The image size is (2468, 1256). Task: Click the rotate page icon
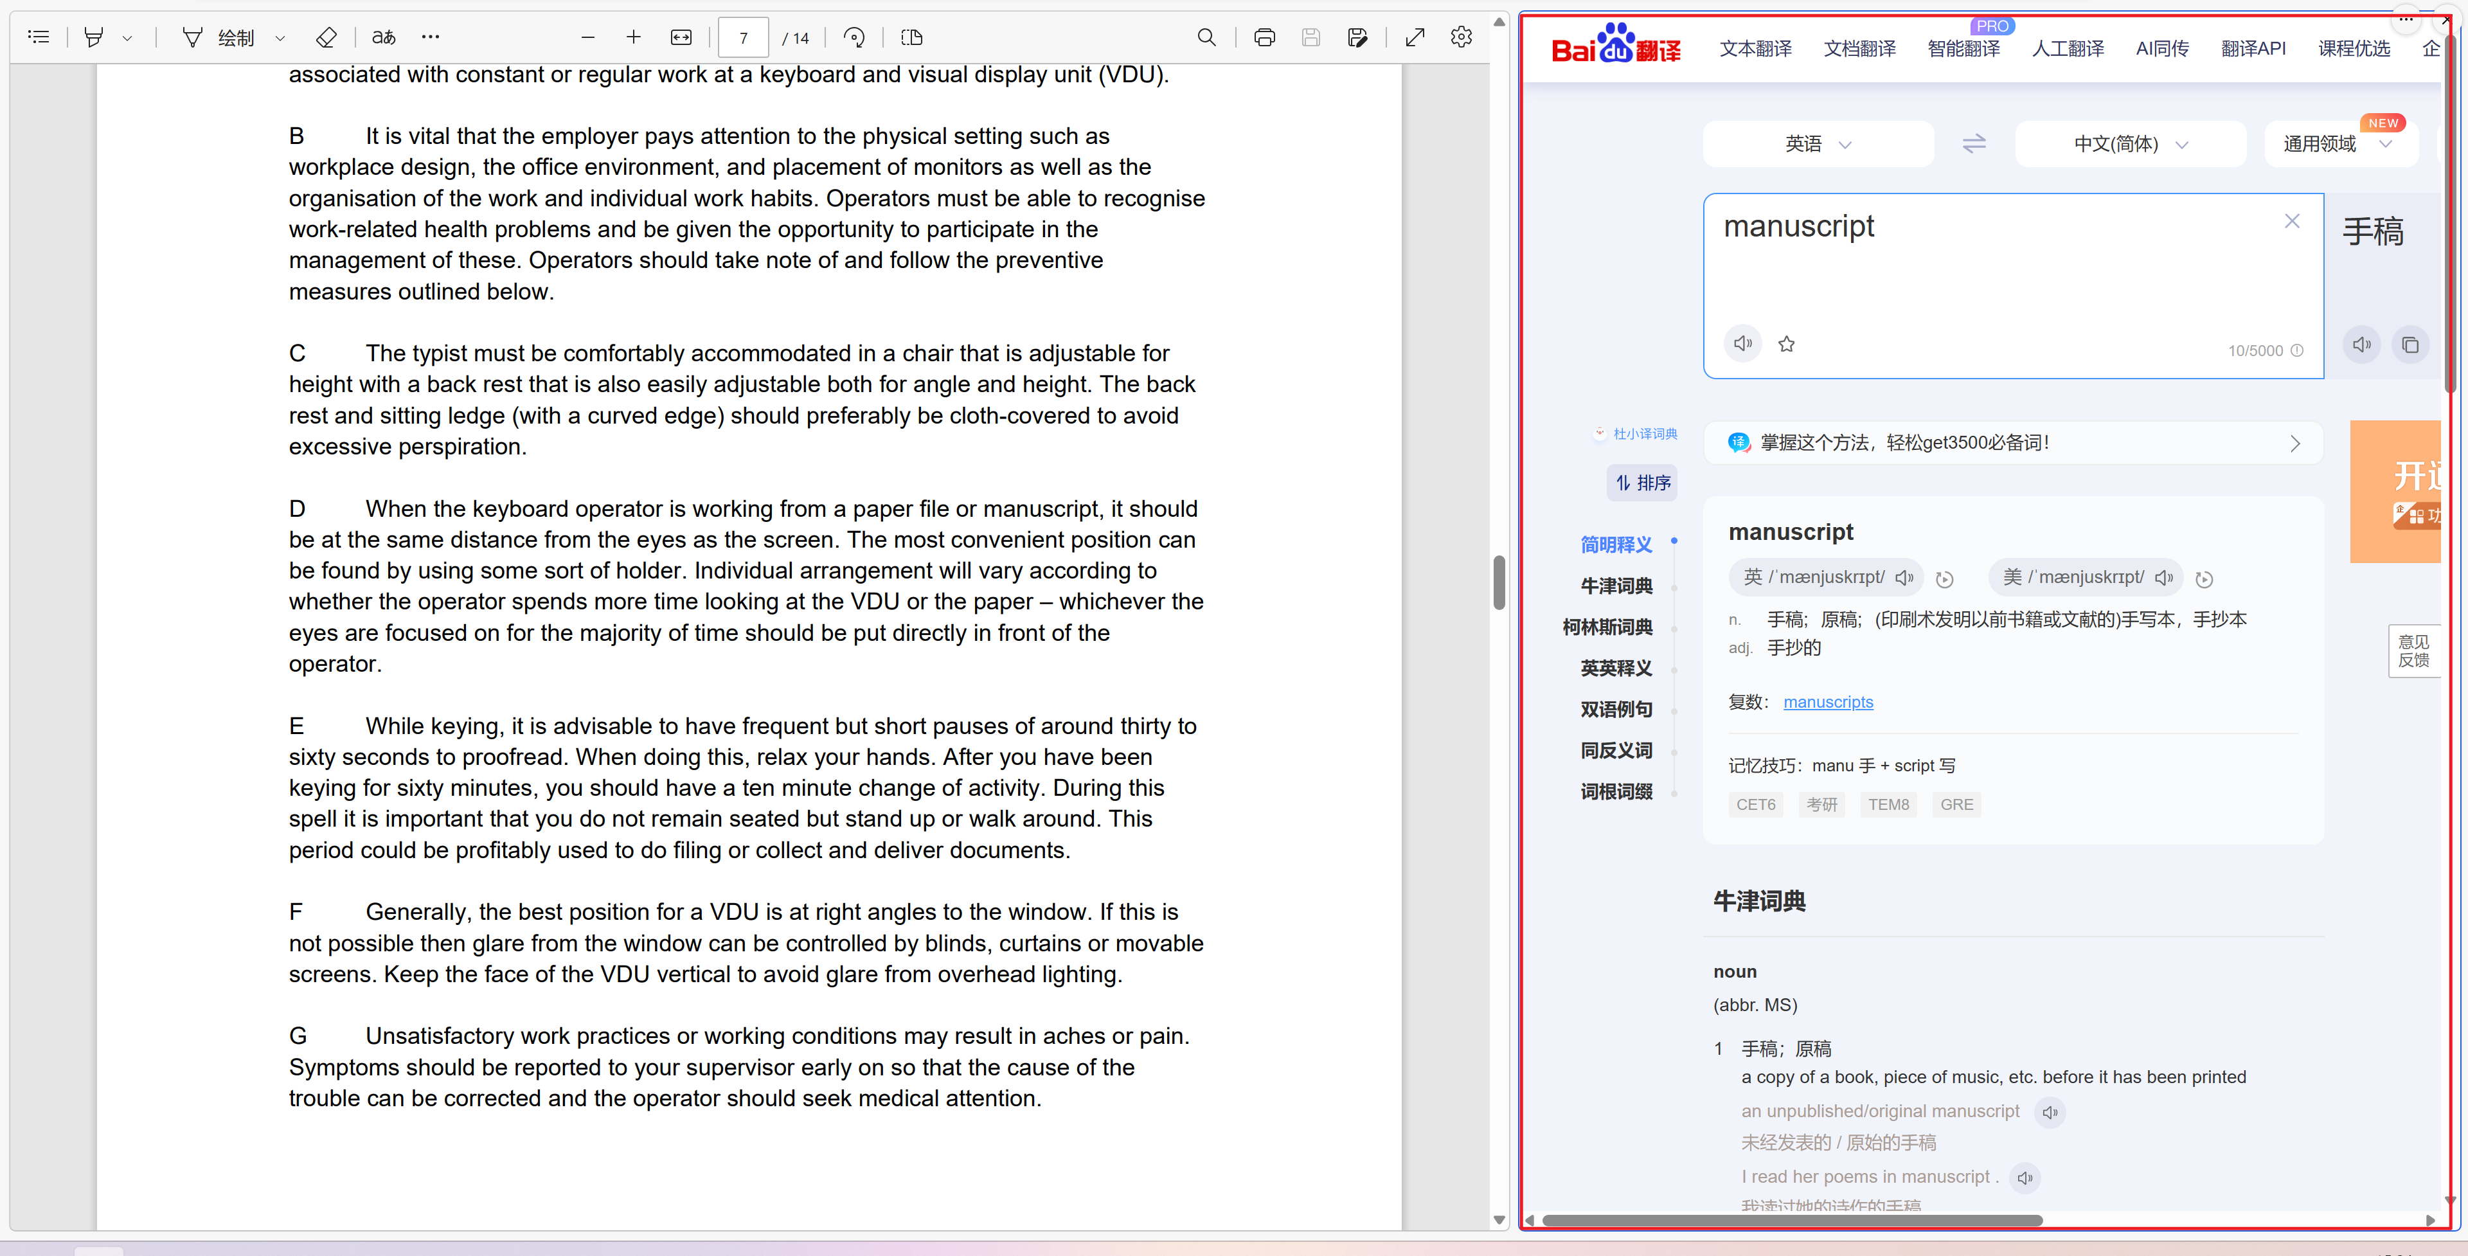coord(854,37)
